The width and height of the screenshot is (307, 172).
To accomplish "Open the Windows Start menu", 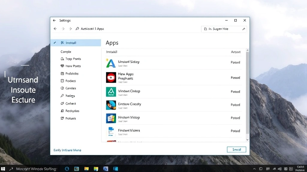I will [3, 169].
